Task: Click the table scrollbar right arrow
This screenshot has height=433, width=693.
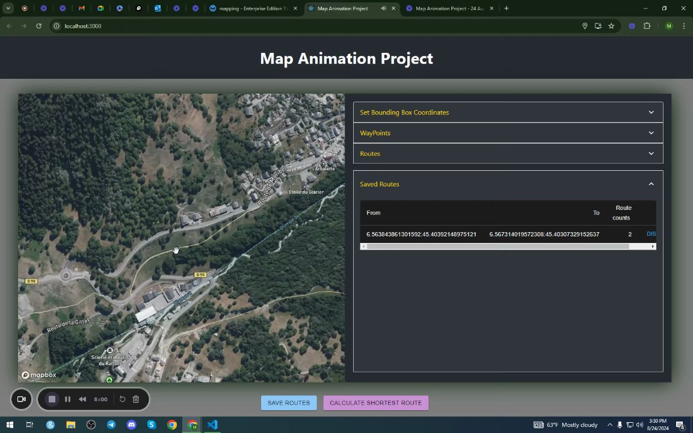Action: pyautogui.click(x=653, y=247)
